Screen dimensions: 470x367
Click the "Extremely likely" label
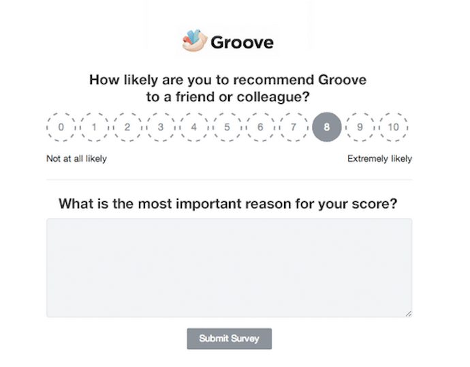tap(379, 159)
